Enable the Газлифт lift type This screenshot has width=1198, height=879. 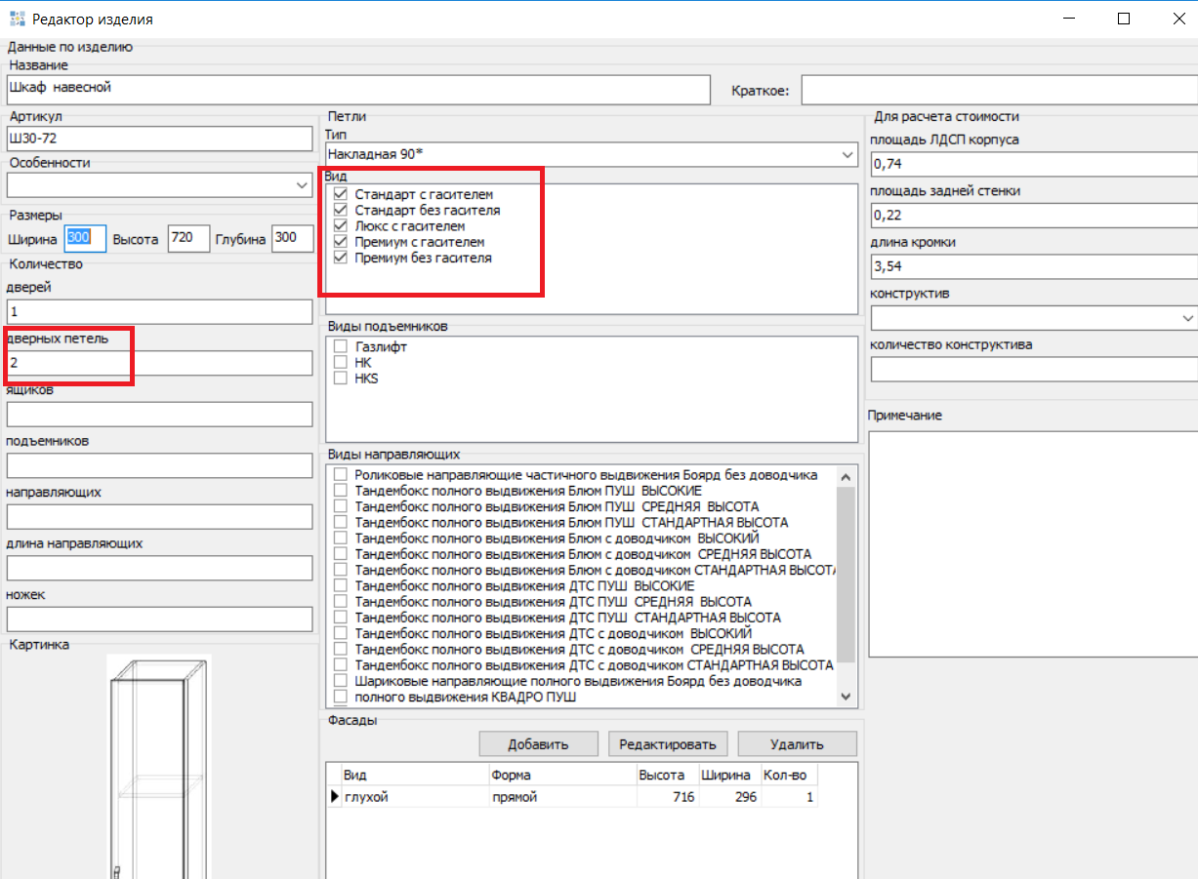point(341,346)
